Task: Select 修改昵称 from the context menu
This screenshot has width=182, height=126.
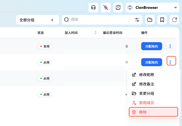Action: 154,75
